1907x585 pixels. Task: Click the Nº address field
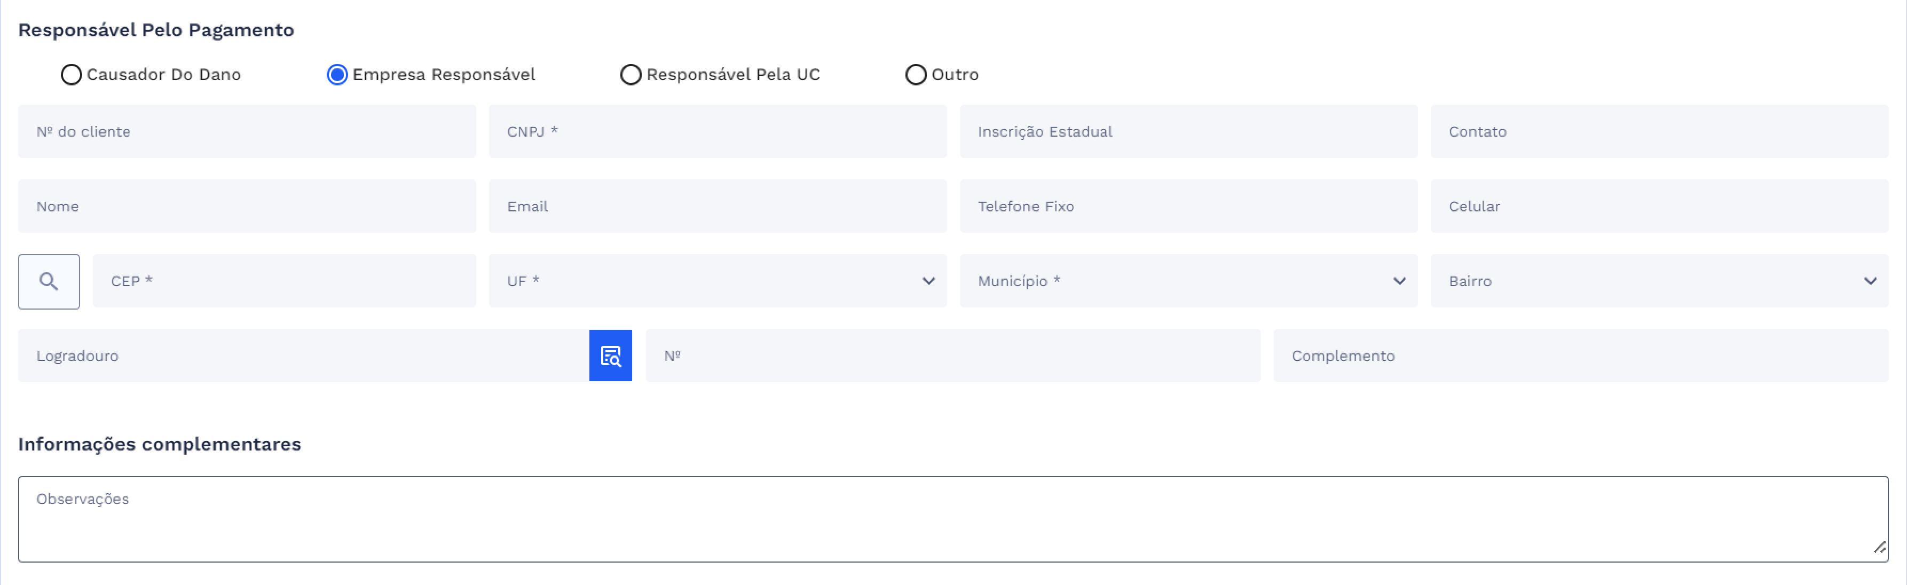pos(952,355)
